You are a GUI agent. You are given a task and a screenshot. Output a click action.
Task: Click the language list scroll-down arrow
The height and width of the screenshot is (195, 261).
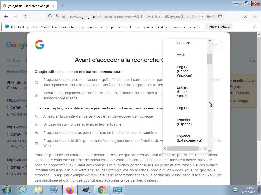(x=210, y=151)
